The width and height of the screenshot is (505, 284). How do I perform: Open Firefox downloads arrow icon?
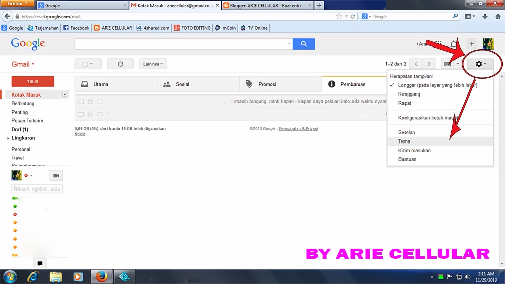tap(485, 17)
